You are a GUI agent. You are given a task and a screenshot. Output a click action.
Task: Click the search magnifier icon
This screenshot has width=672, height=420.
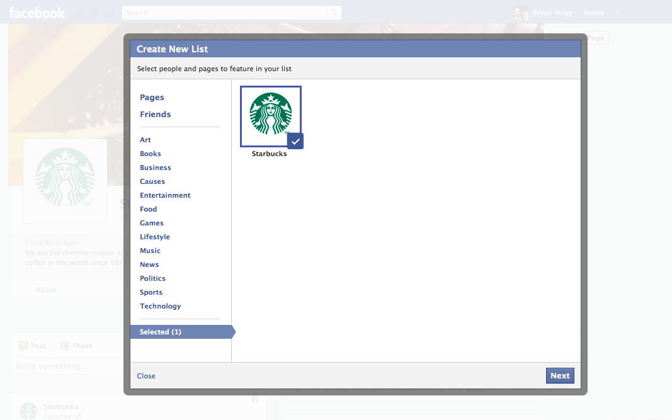[334, 13]
